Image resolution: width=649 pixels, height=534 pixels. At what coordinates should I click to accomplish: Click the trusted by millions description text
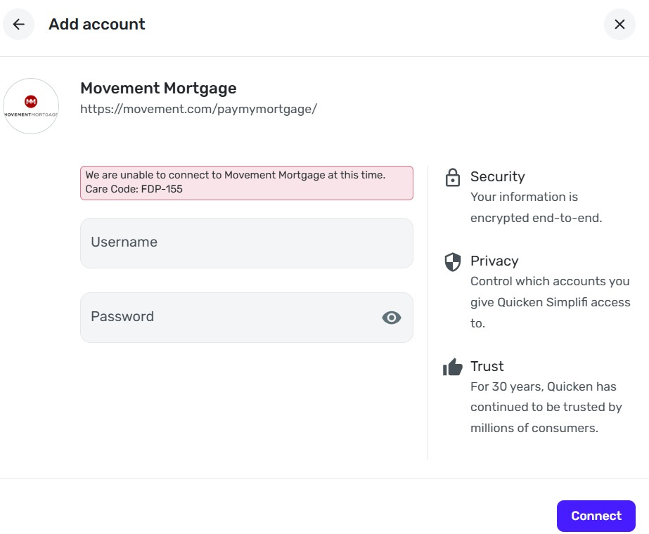[x=546, y=407]
